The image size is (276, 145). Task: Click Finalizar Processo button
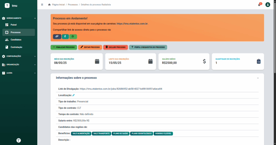click(64, 47)
